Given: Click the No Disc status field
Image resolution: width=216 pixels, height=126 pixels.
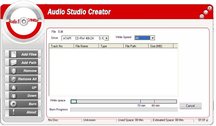Looking at the screenshot, I should tap(64, 120).
